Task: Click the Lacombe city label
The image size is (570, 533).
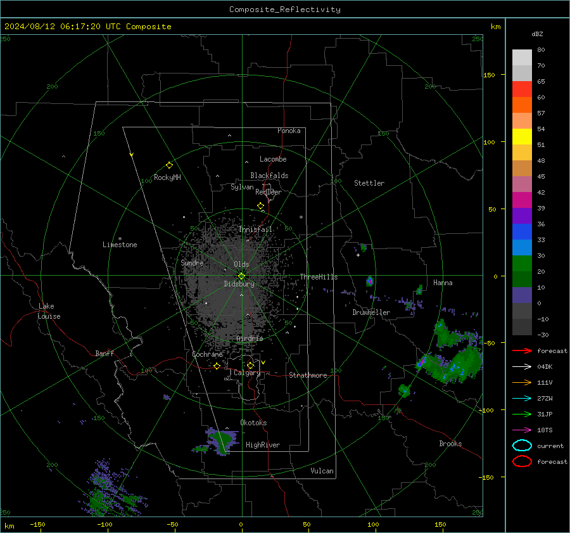Action: pos(273,159)
